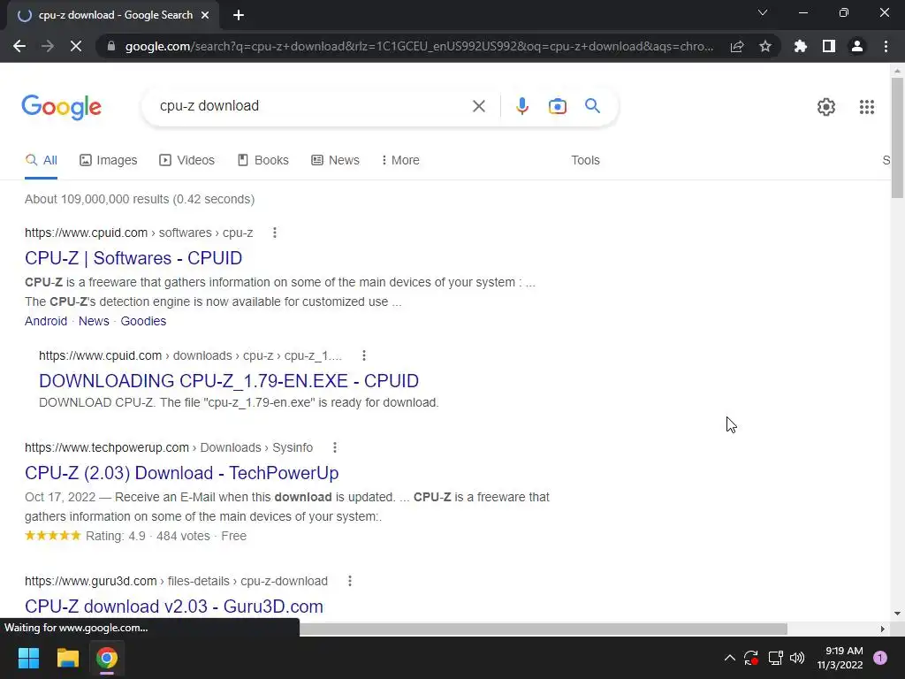Click the scroll-down arrow of page scrollbar
Viewport: 905px width, 679px height.
pyautogui.click(x=897, y=614)
